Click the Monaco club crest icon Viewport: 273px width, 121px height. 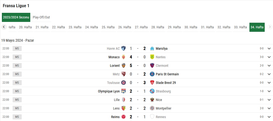point(124,57)
